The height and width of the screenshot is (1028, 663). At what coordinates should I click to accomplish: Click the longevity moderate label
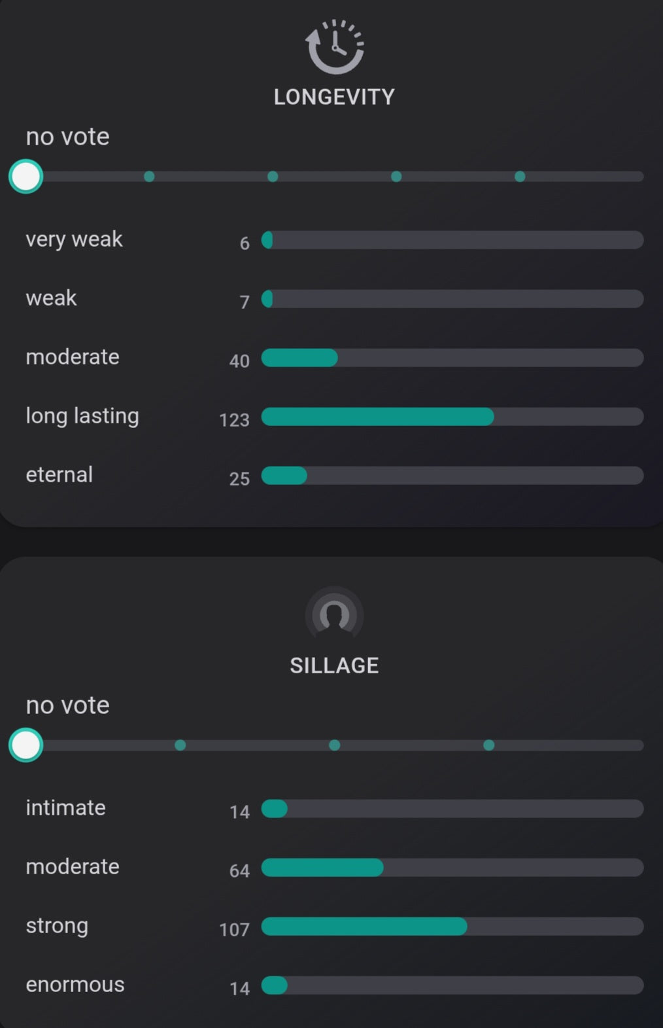[x=73, y=357]
